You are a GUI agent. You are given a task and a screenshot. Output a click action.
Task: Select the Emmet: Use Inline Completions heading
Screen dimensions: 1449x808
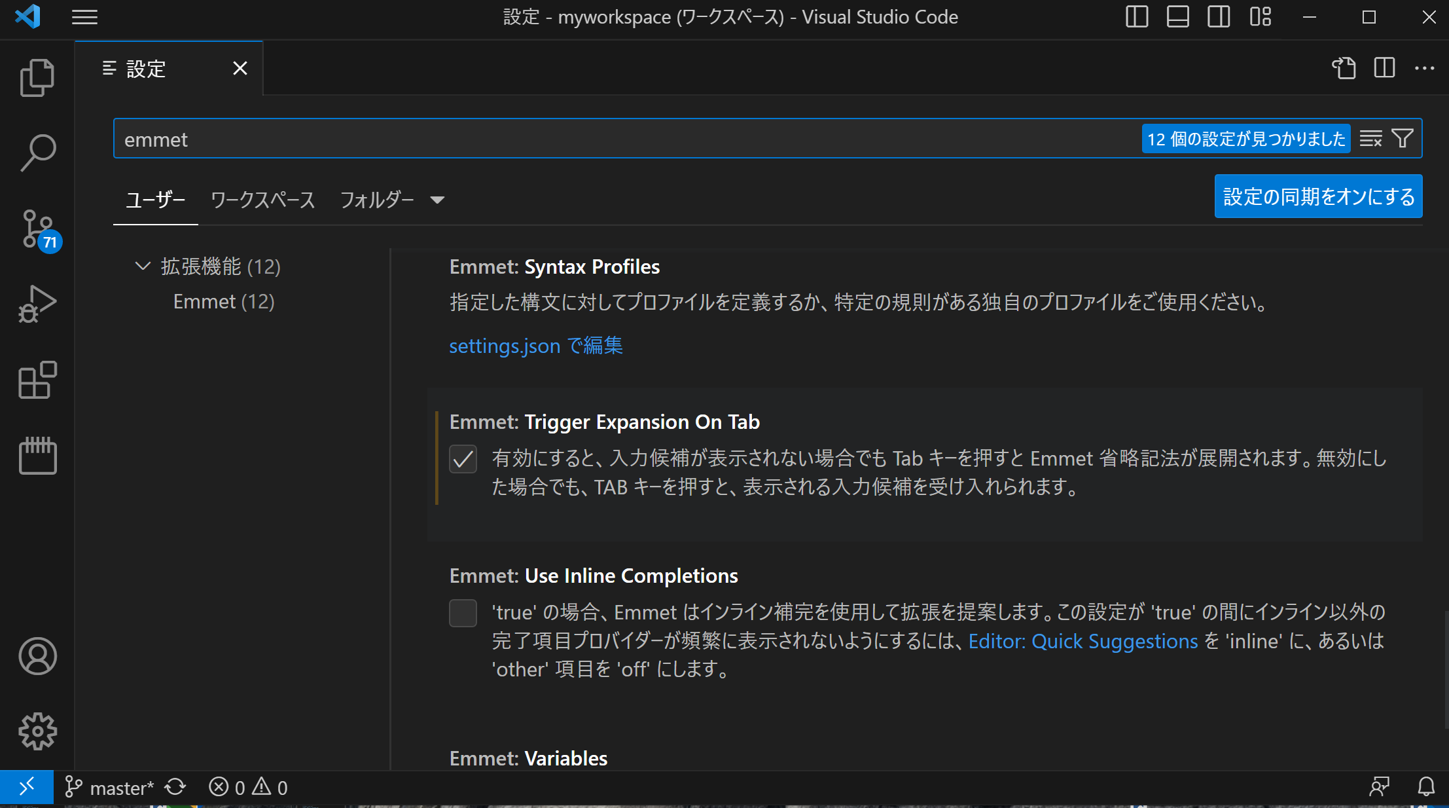coord(594,576)
